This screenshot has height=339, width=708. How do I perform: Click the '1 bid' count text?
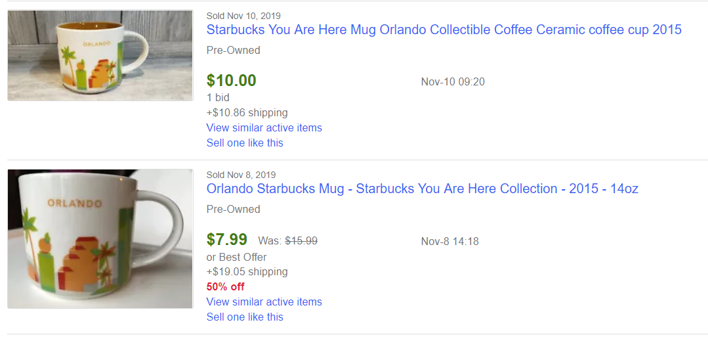[x=218, y=97]
